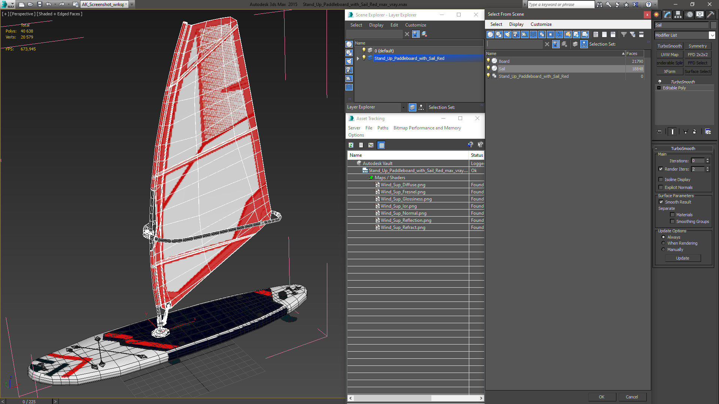Enable the Isoline Display checkbox

click(661, 180)
